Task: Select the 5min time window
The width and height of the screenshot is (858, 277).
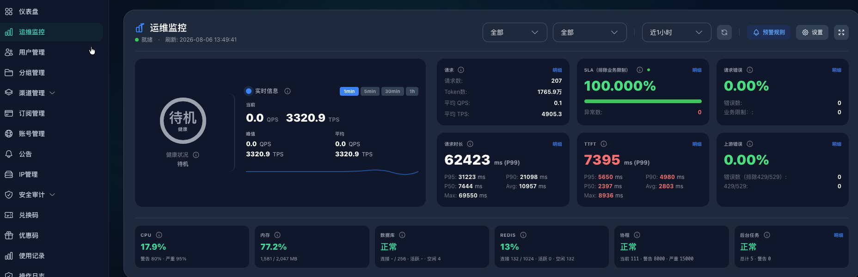Action: tap(370, 91)
